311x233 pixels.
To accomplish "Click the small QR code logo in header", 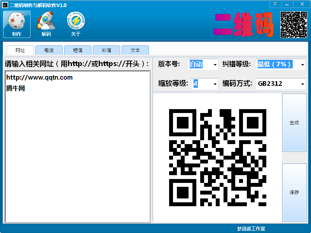I will 294,24.
